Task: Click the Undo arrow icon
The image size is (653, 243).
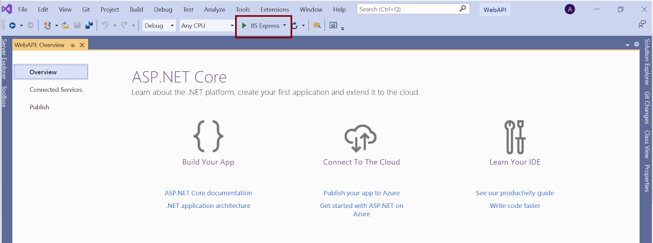Action: (x=105, y=25)
